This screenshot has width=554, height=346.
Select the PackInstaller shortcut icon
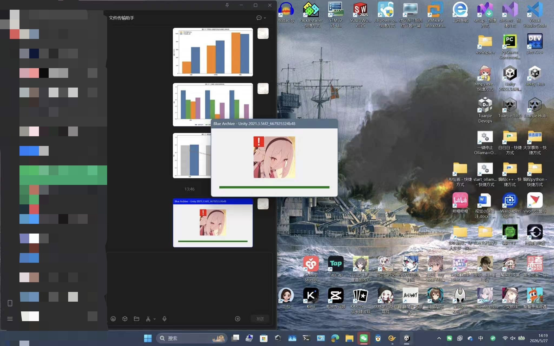tap(311, 15)
